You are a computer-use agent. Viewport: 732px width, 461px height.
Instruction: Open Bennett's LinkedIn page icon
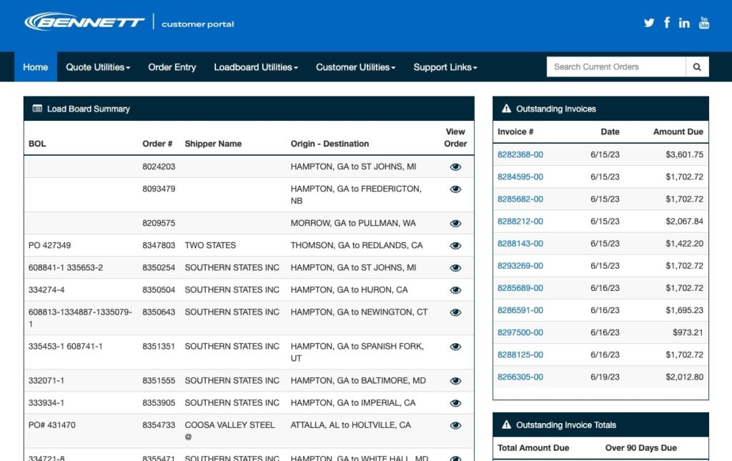tap(684, 23)
